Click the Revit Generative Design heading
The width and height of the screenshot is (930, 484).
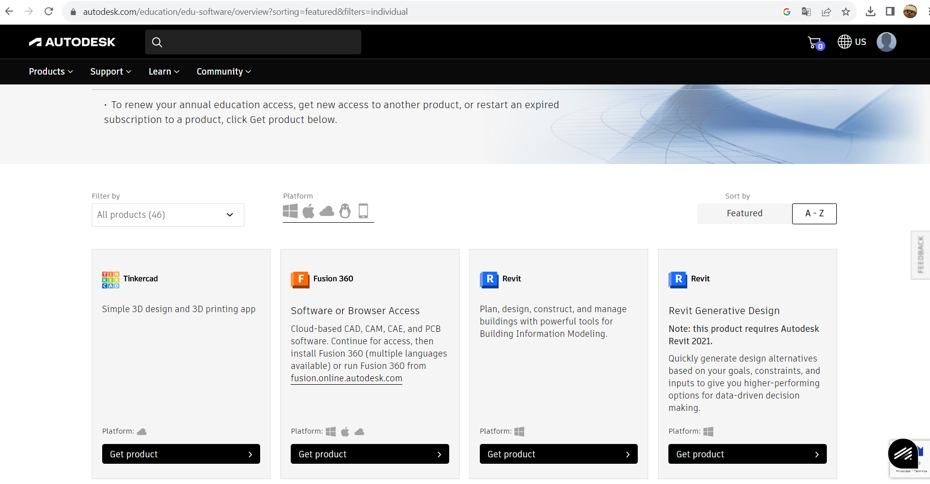(724, 311)
